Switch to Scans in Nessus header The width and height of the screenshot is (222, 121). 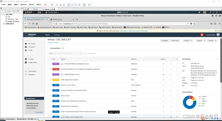47,35
